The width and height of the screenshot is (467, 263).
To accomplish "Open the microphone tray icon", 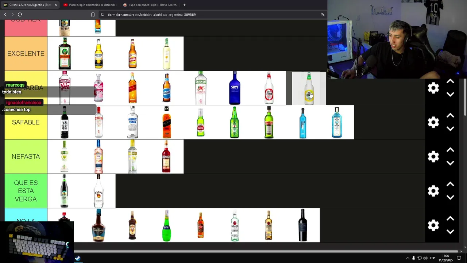I will (x=413, y=258).
